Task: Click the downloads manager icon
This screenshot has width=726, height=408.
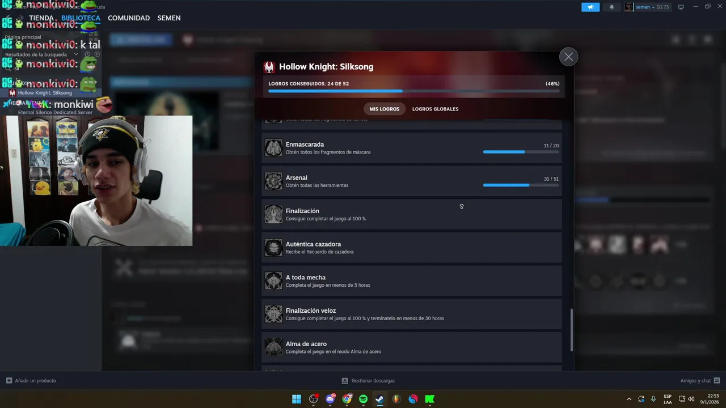Action: click(x=345, y=381)
